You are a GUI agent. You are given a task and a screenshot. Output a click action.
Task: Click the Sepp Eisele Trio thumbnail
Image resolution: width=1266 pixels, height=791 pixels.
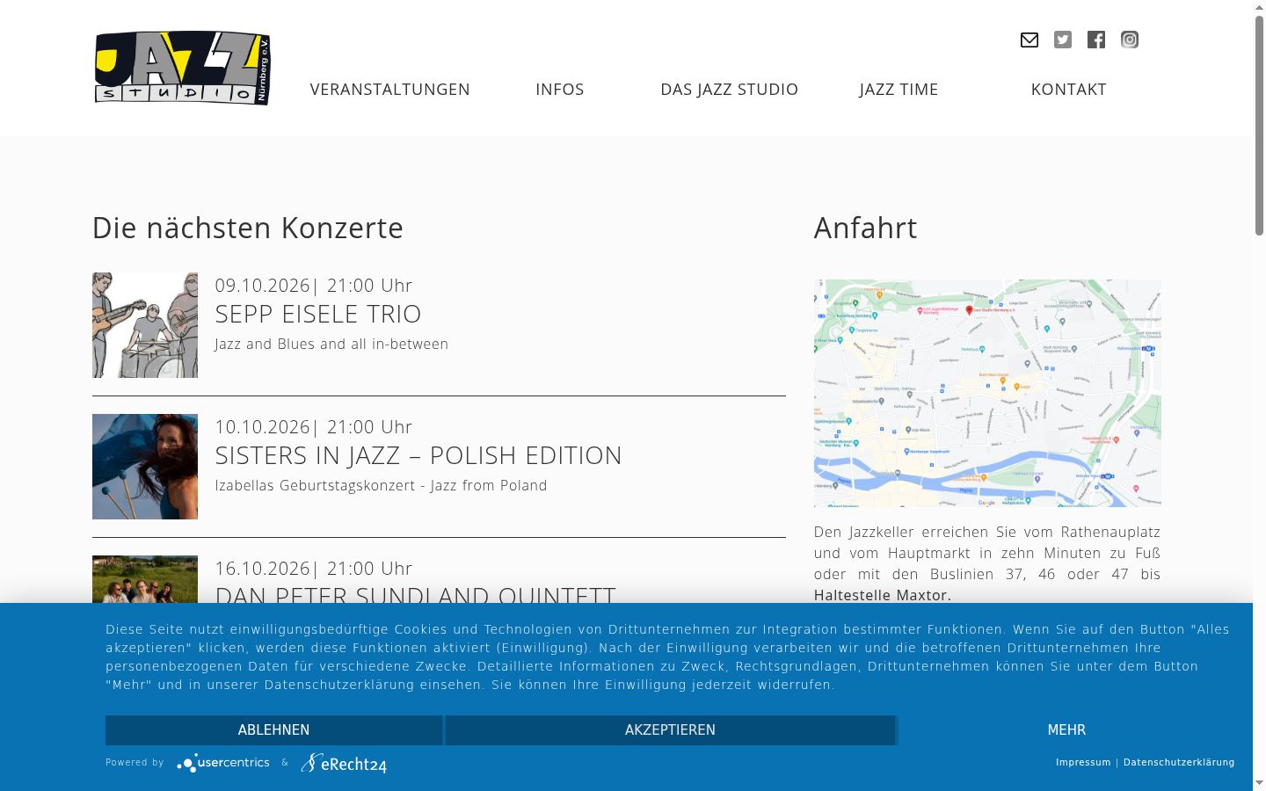click(x=145, y=325)
